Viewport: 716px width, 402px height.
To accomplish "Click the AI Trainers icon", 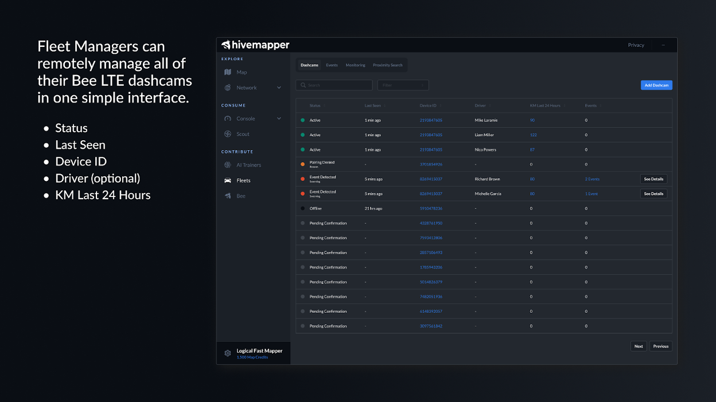I will pos(228,165).
